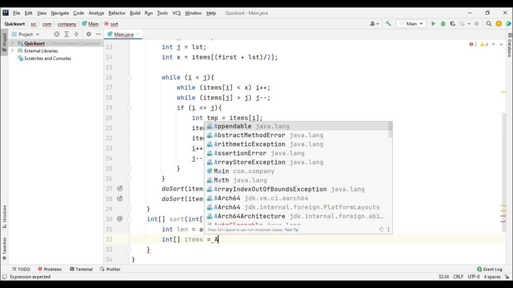Collapse the if block fold on line 19

click(129, 108)
